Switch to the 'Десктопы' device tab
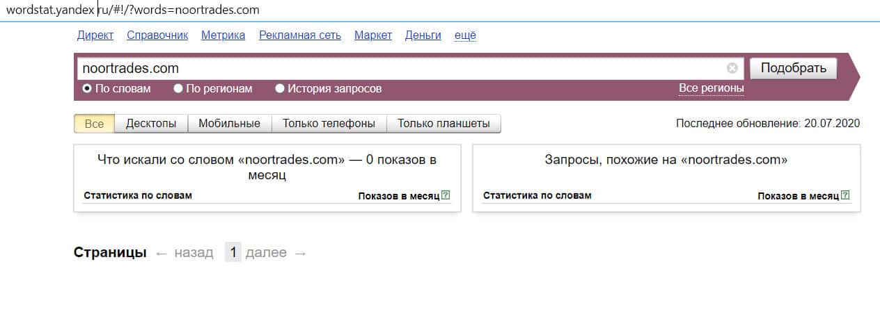 151,124
